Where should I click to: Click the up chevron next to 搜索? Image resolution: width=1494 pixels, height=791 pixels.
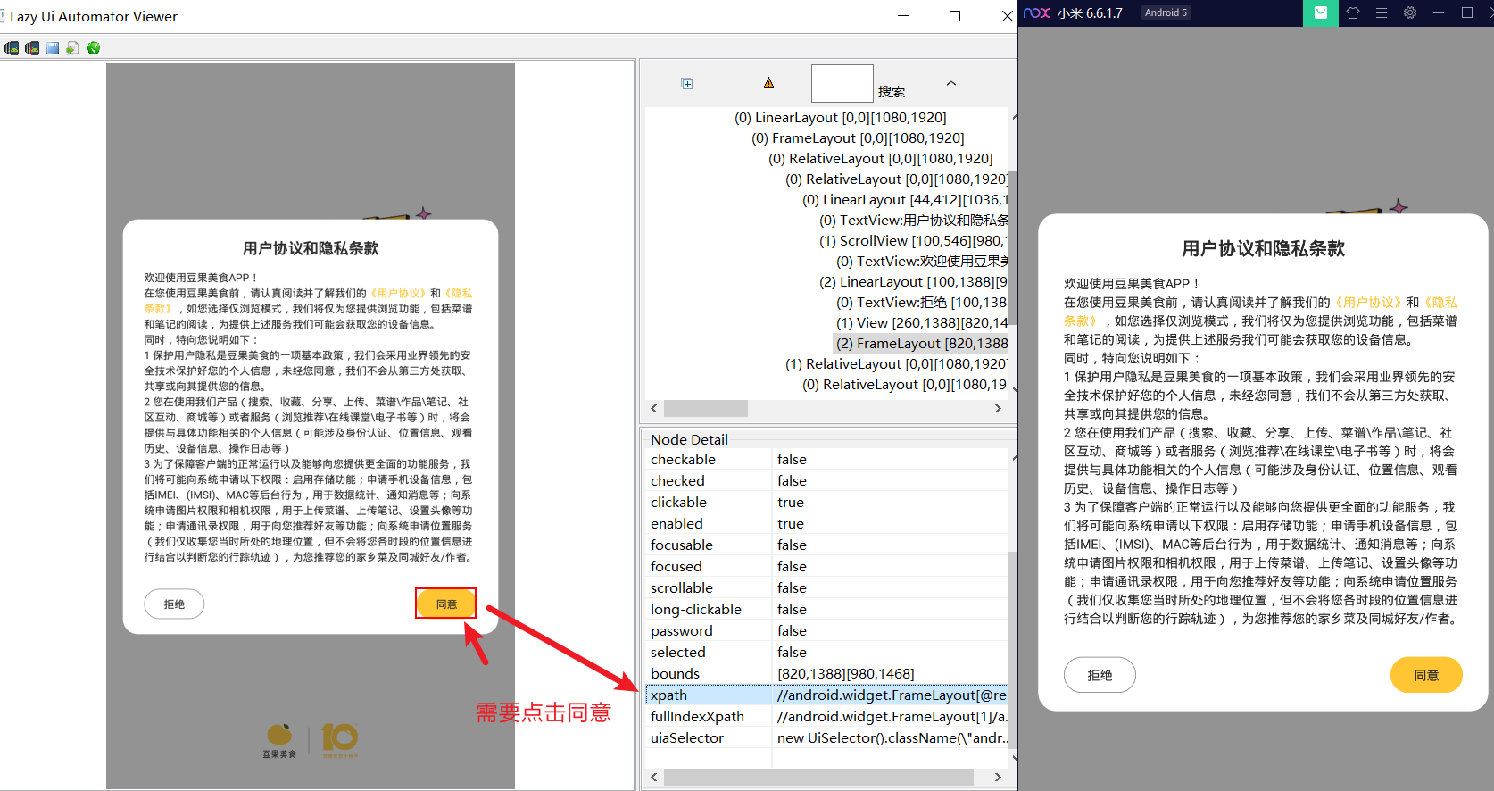951,83
